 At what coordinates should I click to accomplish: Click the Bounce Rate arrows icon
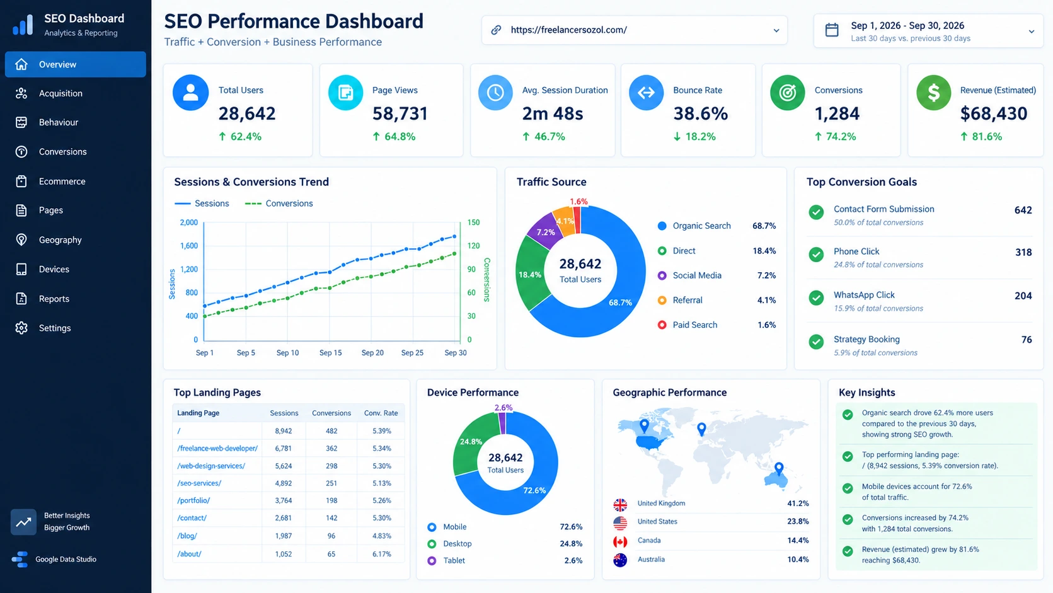pyautogui.click(x=646, y=93)
